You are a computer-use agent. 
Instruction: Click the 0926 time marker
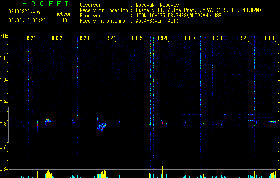[x=163, y=38]
